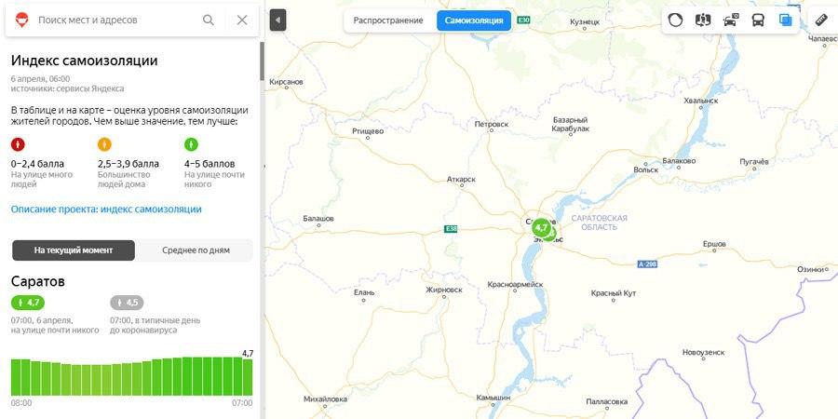
Task: Toggle to "Среднее по дням" view
Action: (195, 250)
